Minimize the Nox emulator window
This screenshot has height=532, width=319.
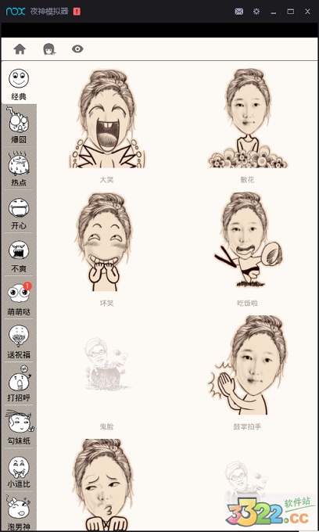274,12
